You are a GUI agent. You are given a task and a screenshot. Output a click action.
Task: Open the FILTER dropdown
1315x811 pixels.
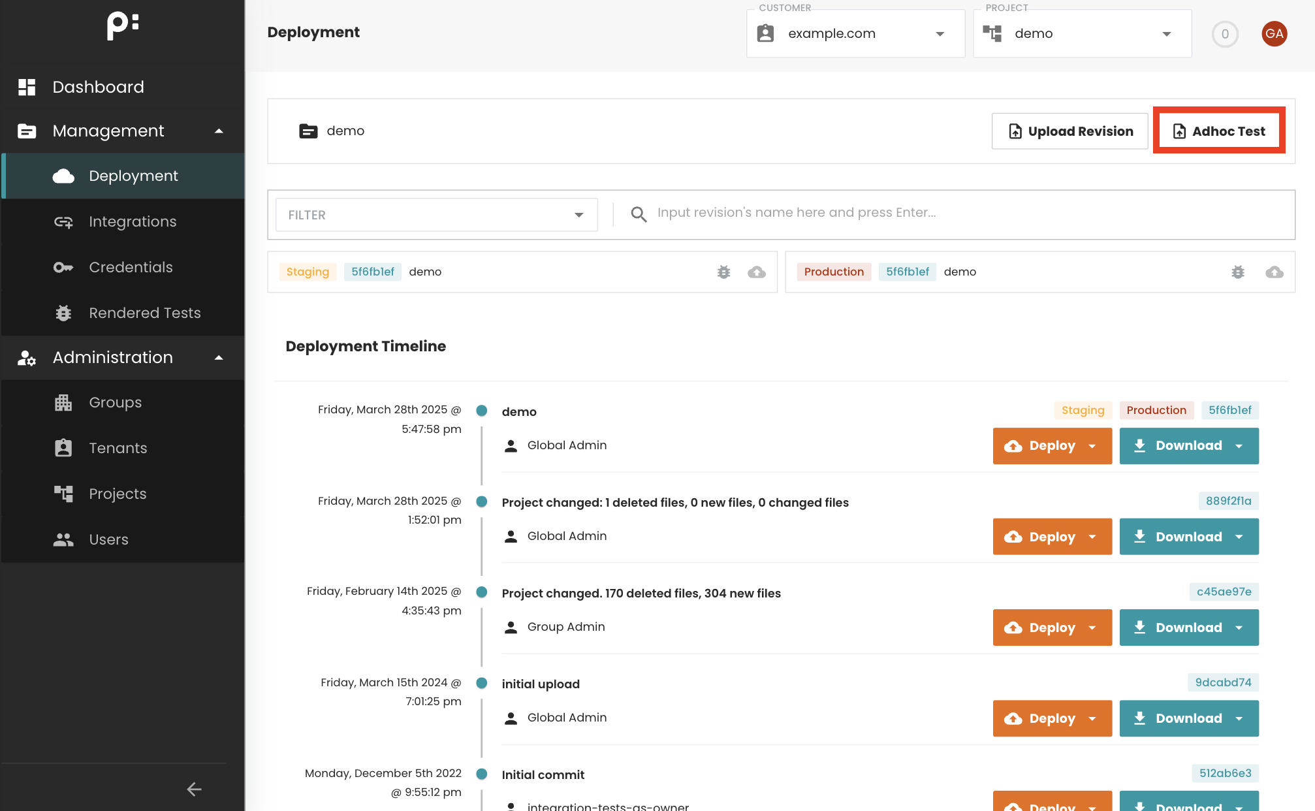tap(436, 215)
